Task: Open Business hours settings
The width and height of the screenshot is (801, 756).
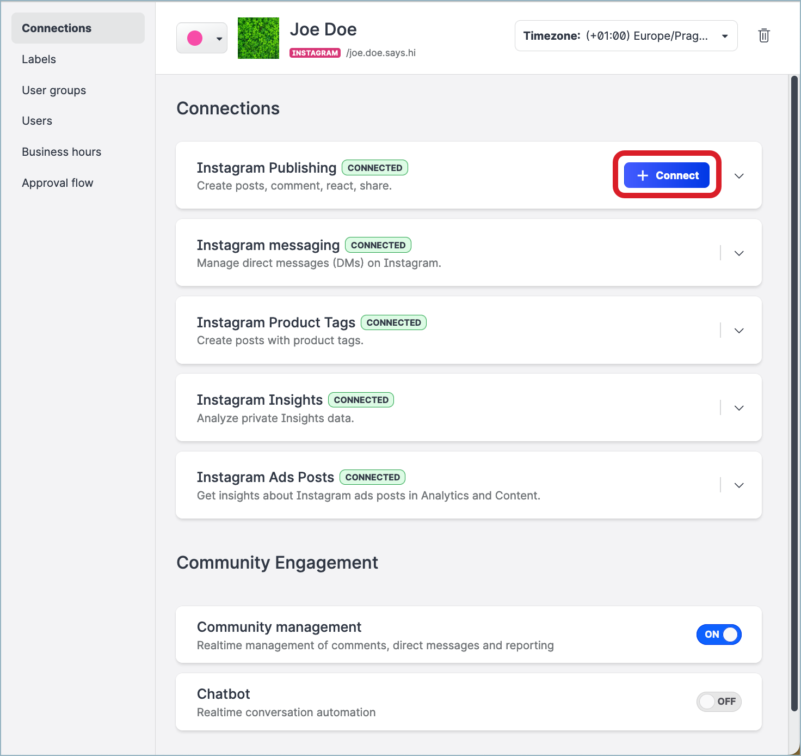Action: 61,152
